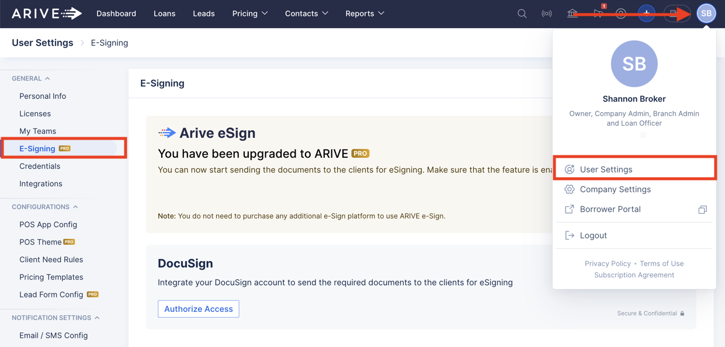Open POS App Config in sidebar
The width and height of the screenshot is (725, 347).
pos(48,224)
